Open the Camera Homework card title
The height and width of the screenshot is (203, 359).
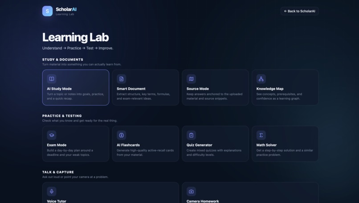pyautogui.click(x=203, y=201)
